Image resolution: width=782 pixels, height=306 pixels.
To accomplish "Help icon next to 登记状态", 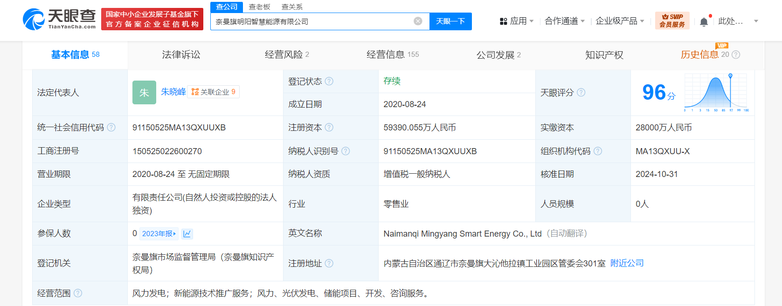I will click(329, 81).
